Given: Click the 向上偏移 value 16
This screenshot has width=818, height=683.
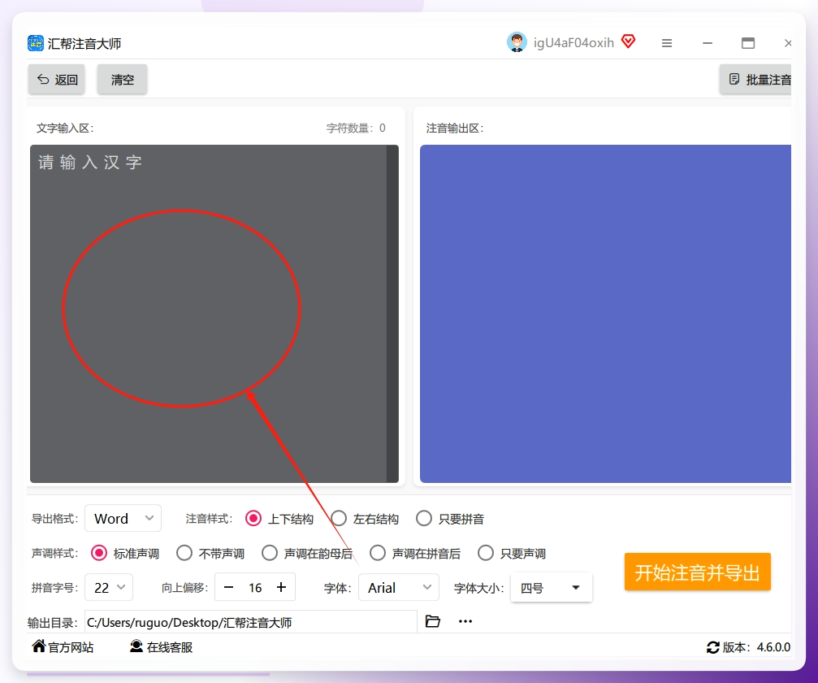Looking at the screenshot, I should (x=255, y=588).
